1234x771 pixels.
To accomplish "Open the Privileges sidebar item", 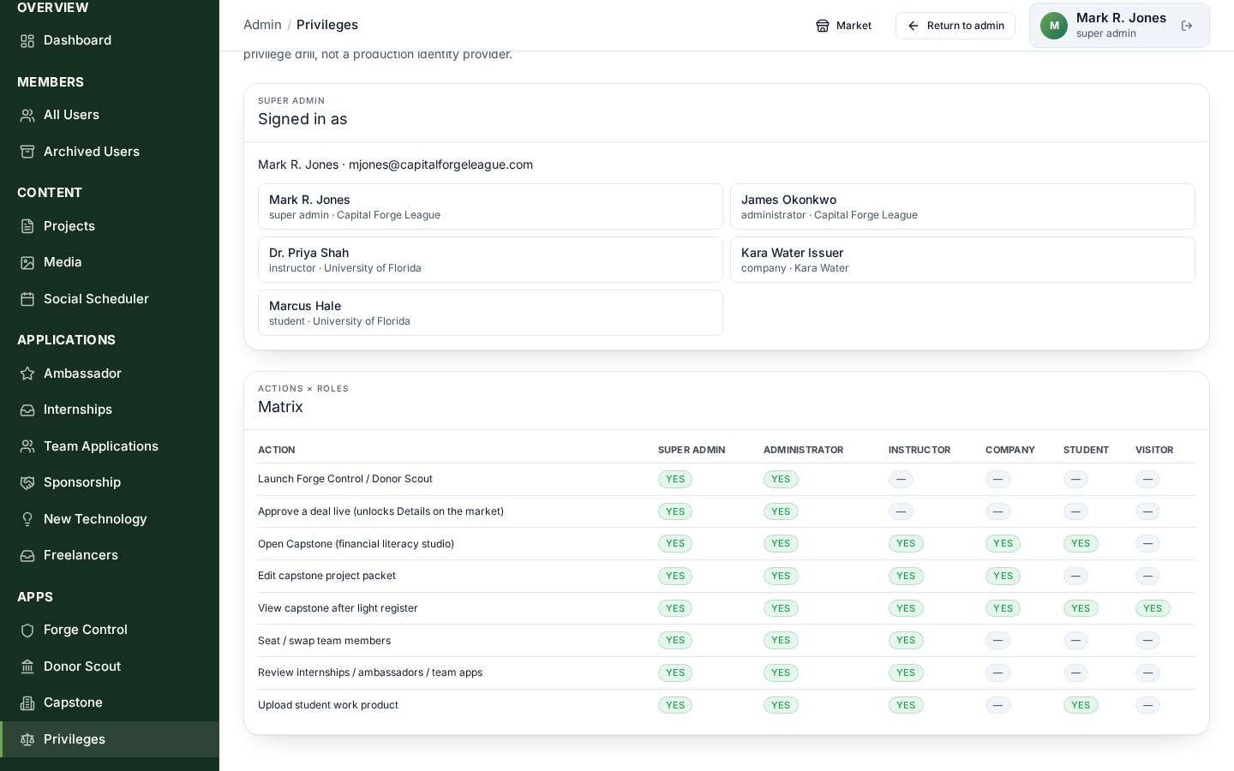I will [110, 739].
